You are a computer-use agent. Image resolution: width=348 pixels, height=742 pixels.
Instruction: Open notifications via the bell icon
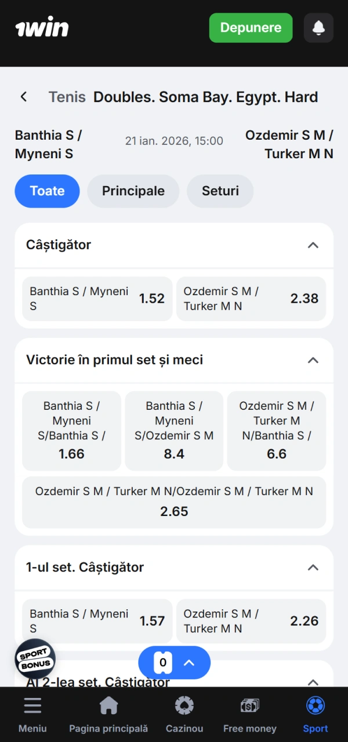[318, 28]
